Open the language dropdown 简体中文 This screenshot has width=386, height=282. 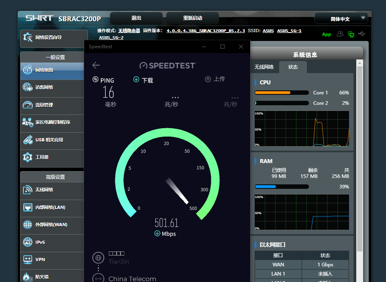(x=341, y=18)
